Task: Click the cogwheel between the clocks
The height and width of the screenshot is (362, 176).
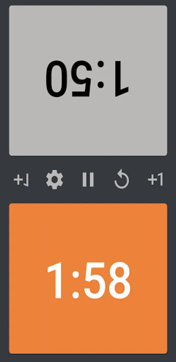Action: coord(54,180)
